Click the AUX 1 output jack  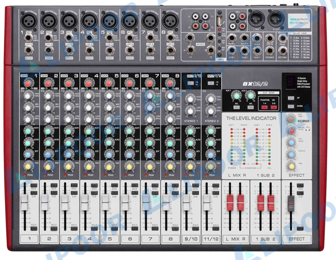[257, 51]
